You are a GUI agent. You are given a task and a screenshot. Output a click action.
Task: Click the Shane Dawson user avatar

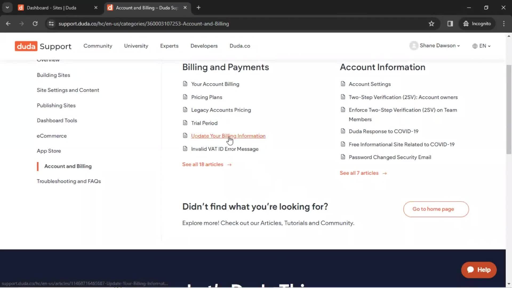[414, 46]
